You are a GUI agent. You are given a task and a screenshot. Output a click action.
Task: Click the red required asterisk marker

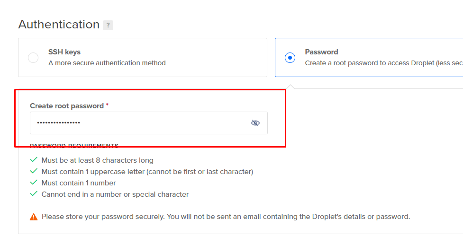click(x=107, y=105)
